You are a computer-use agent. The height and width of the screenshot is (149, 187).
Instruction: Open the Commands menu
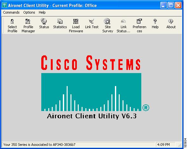pyautogui.click(x=11, y=12)
